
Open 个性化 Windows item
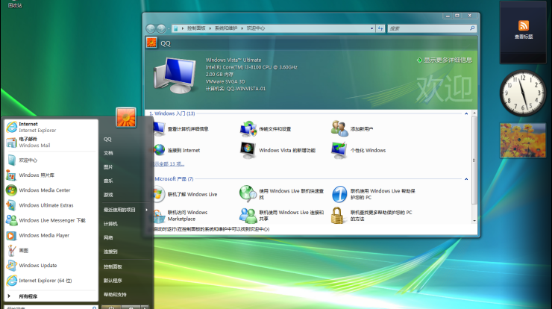[358, 151]
